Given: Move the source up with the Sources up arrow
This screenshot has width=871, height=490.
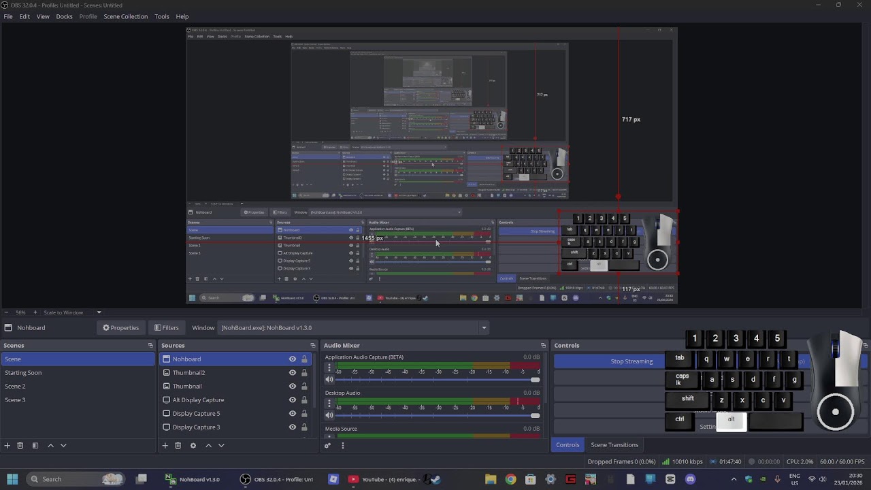Looking at the screenshot, I should click(208, 446).
